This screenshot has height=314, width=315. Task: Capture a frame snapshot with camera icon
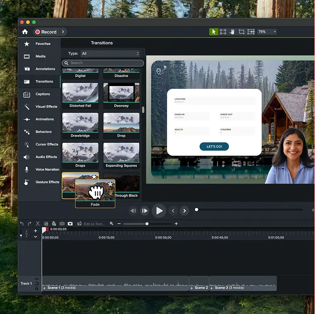click(x=70, y=224)
